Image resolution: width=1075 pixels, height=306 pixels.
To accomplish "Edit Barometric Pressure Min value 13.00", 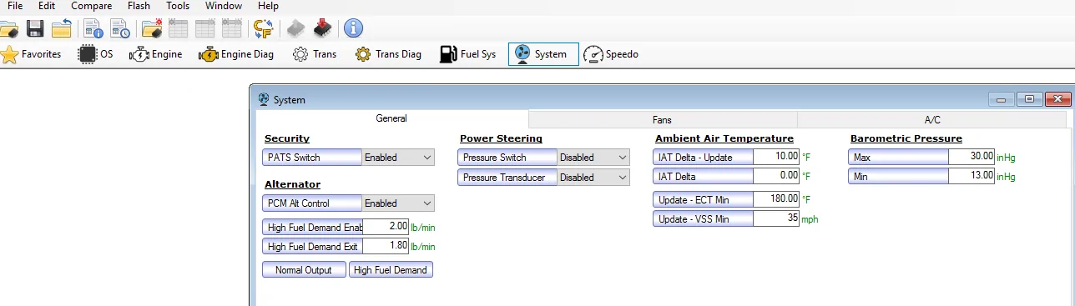I will 972,176.
